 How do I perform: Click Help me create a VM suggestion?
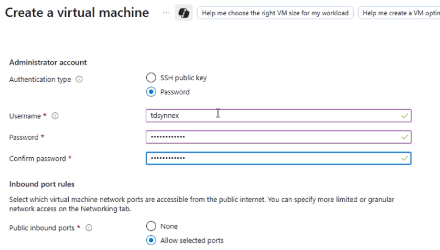tap(399, 13)
